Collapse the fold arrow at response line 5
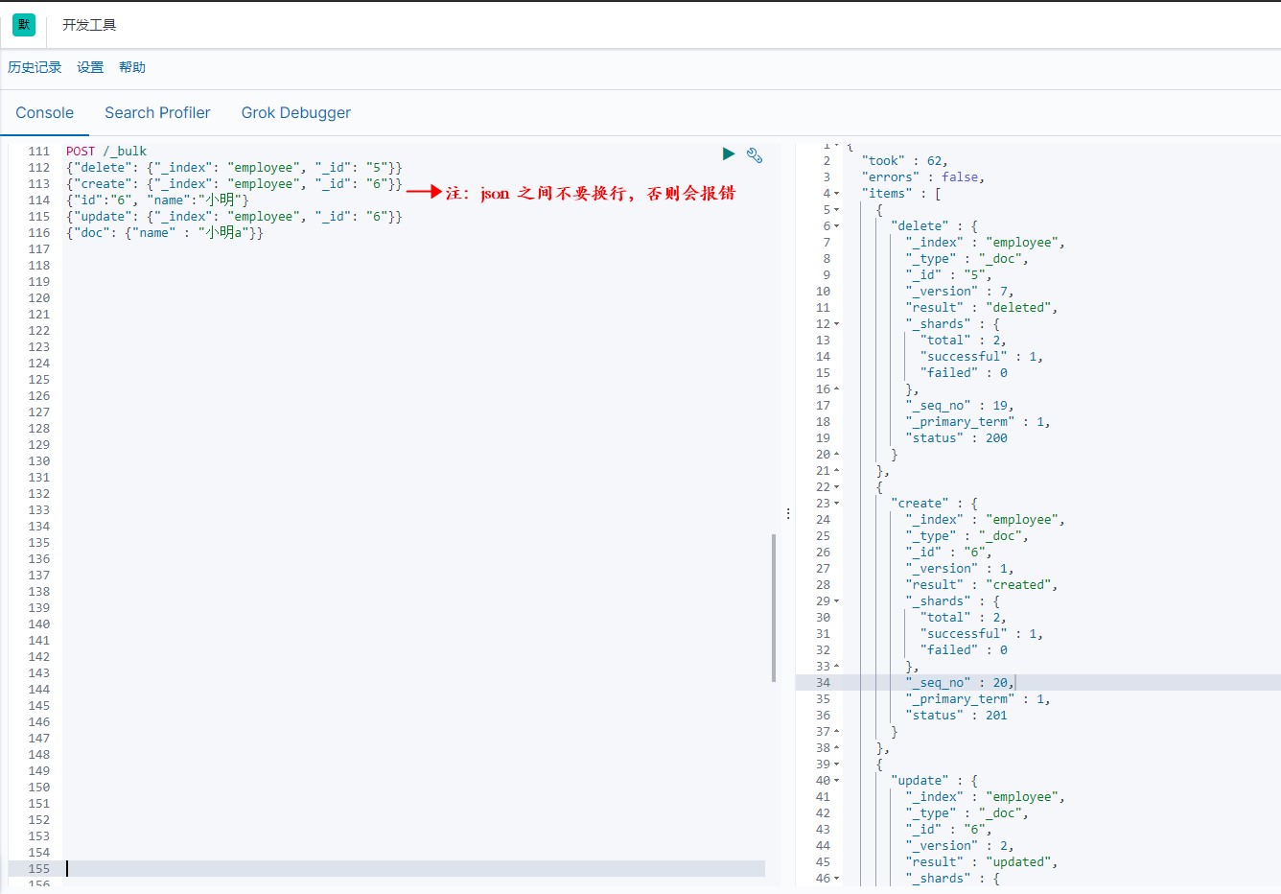This screenshot has width=1281, height=894. point(836,210)
